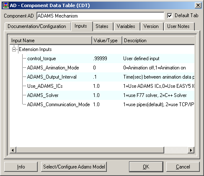
Task: Select the User Notes tab
Action: [x=178, y=26]
